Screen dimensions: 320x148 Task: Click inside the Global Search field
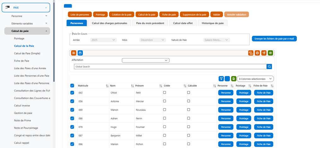pyautogui.click(x=171, y=67)
